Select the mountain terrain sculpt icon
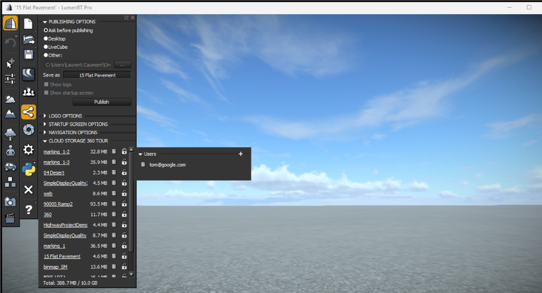 tap(10, 114)
